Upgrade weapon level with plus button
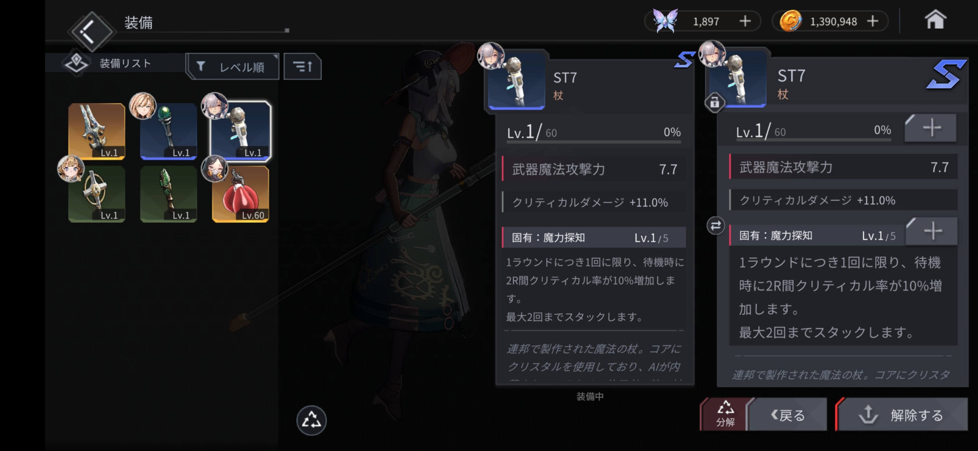Viewport: 978px width, 451px height. [x=931, y=128]
